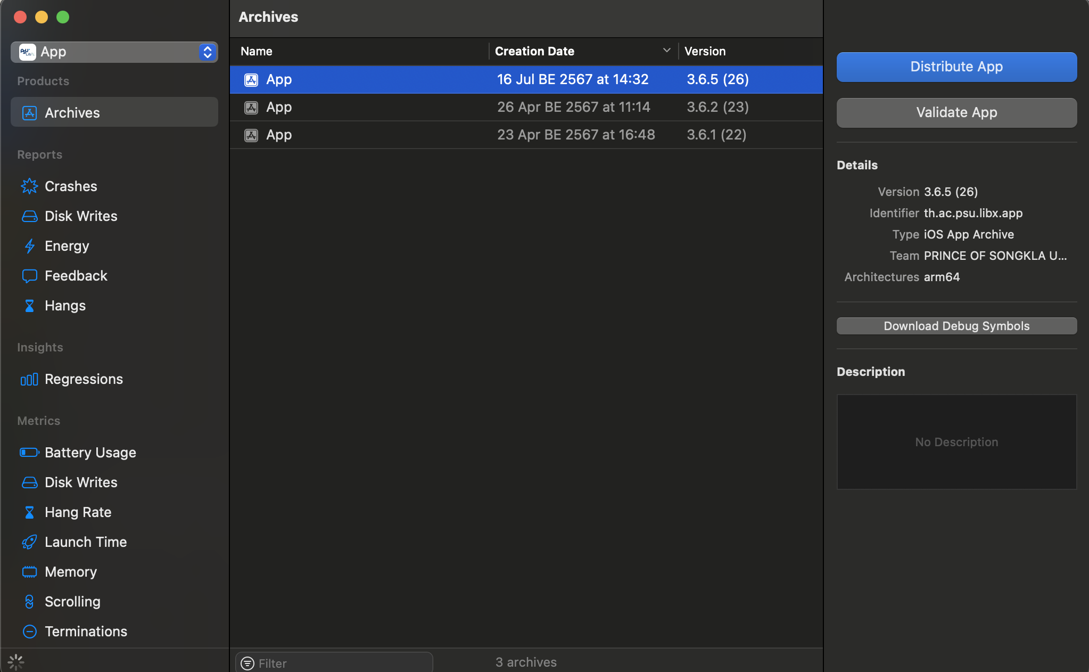The height and width of the screenshot is (672, 1089).
Task: Select the Battery Usage icon
Action: click(x=29, y=453)
